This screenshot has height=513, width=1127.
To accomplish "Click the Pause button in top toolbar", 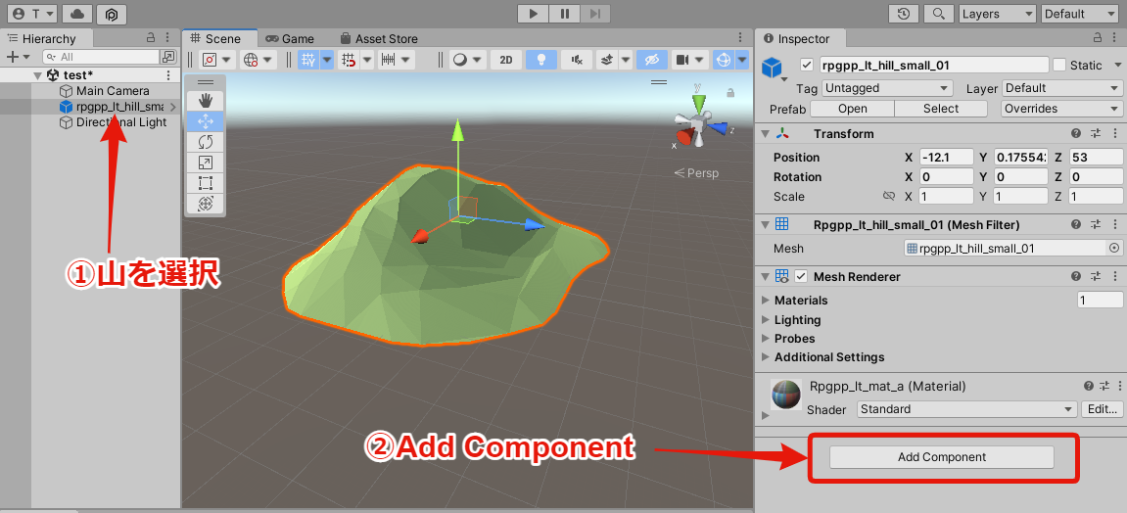I will click(564, 13).
